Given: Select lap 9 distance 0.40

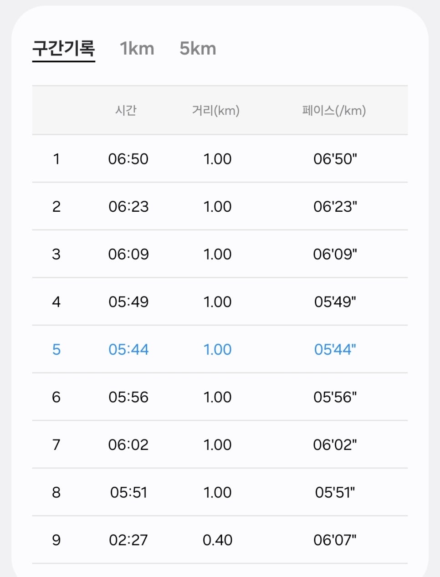Looking at the screenshot, I should pyautogui.click(x=218, y=540).
